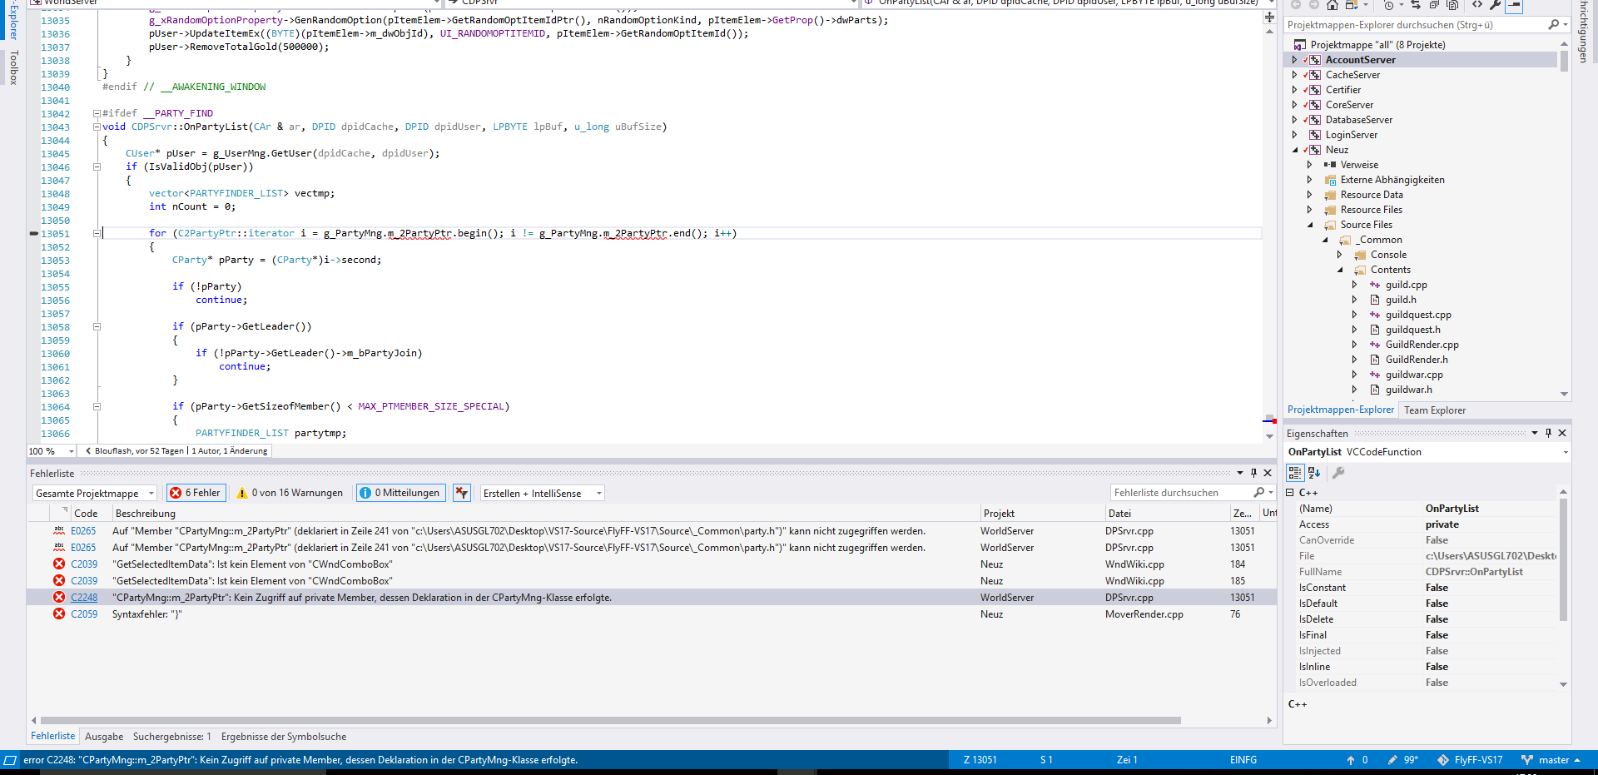Toggle the 6 Fehler errors filter
The width and height of the screenshot is (1598, 775).
[196, 493]
